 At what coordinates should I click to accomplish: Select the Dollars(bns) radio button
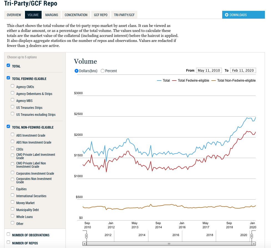tap(77, 71)
